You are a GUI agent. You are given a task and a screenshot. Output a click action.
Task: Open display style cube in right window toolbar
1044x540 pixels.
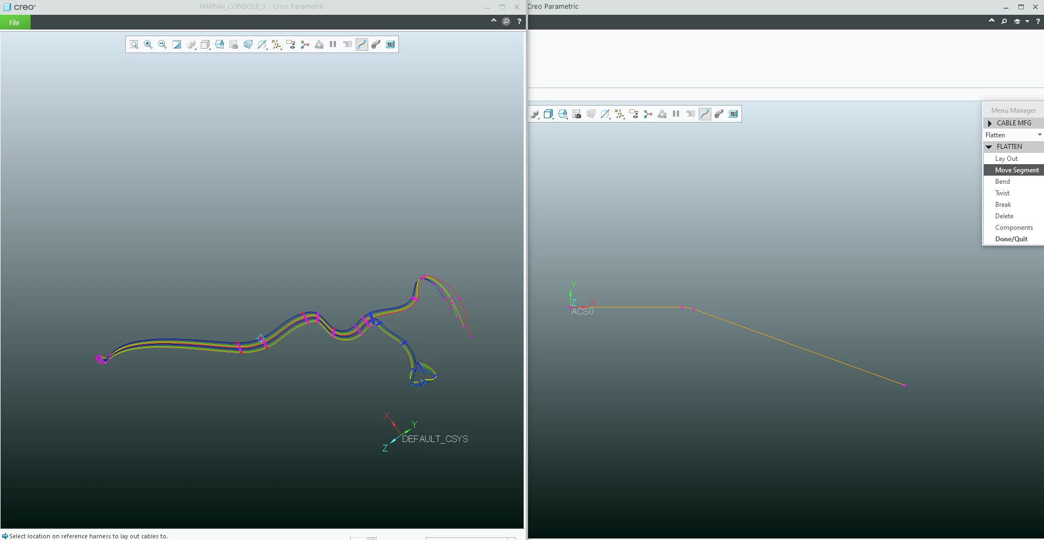pos(548,114)
